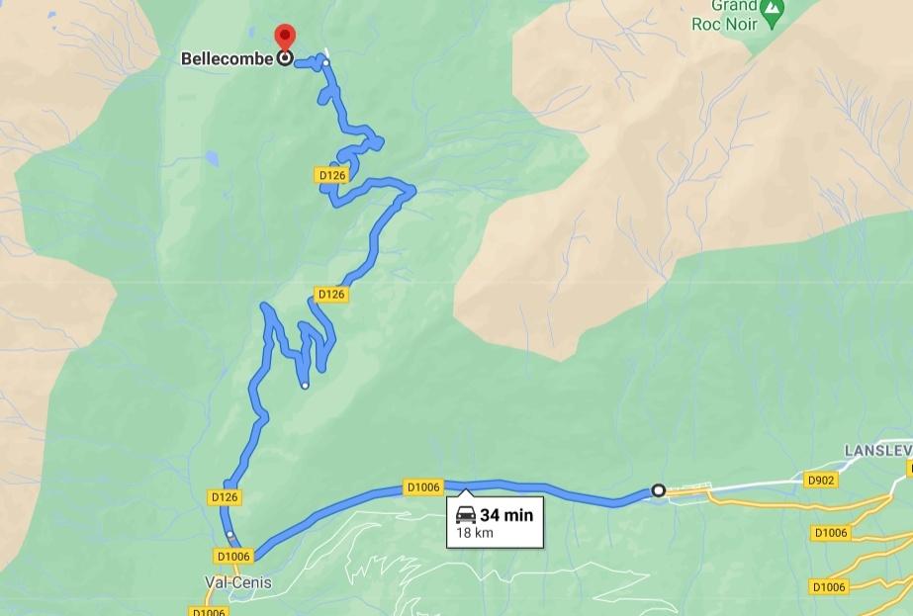
Task: Click the white waypoint dot near Bellecombe
Action: [x=326, y=62]
